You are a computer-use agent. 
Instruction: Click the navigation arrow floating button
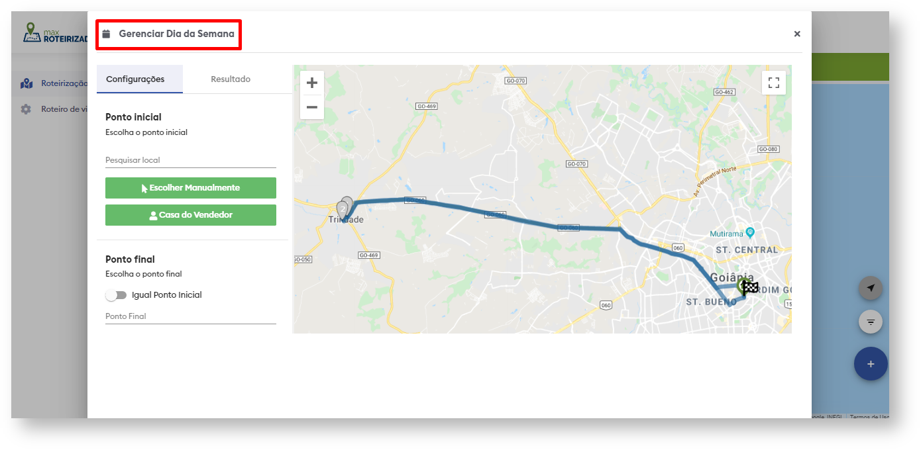point(871,288)
